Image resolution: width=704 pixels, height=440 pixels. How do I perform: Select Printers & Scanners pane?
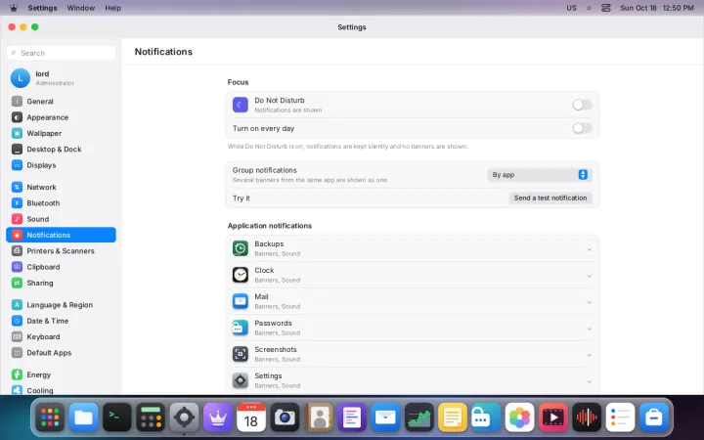pos(61,251)
